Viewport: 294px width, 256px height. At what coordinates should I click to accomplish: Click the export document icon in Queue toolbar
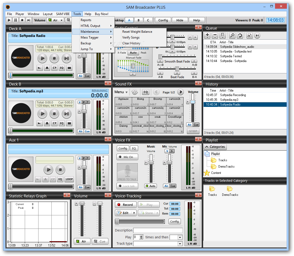click(249, 35)
